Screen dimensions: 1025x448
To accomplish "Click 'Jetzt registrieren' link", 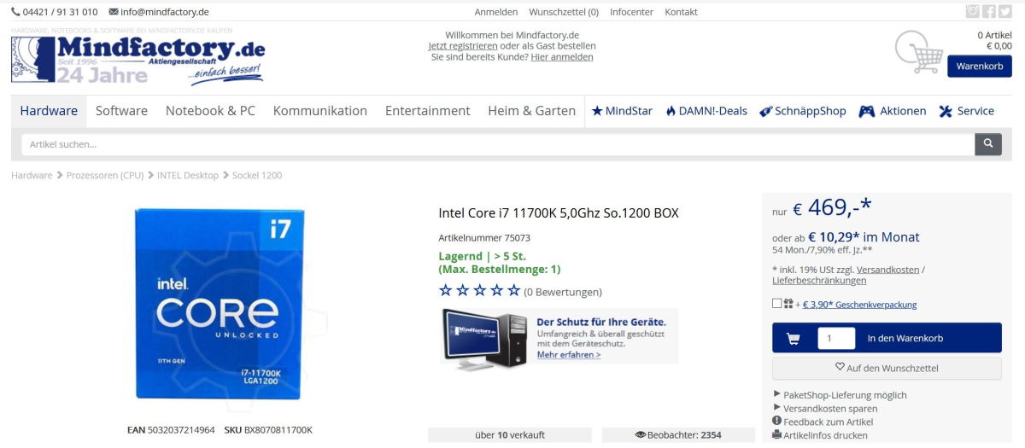I will pyautogui.click(x=463, y=46).
